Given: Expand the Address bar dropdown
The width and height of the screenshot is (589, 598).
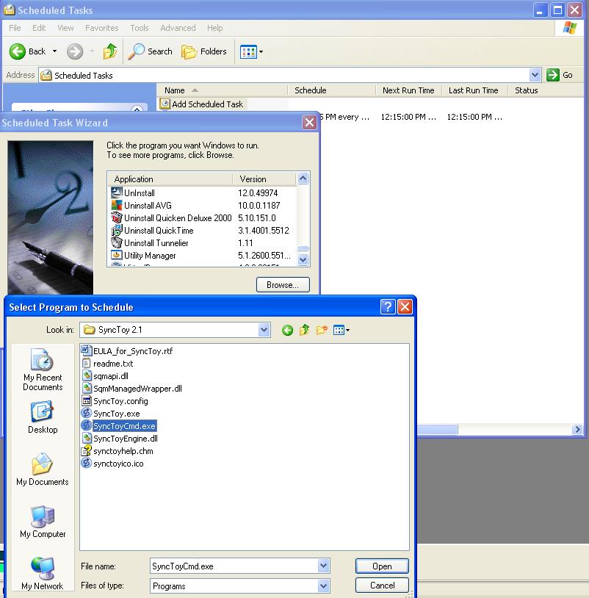Looking at the screenshot, I should (535, 75).
